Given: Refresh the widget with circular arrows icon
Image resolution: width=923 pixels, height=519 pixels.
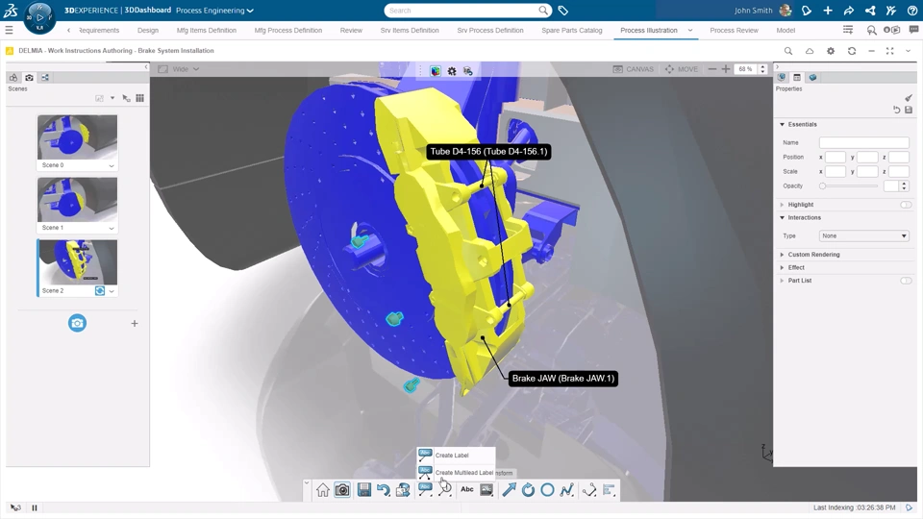Looking at the screenshot, I should tap(852, 51).
